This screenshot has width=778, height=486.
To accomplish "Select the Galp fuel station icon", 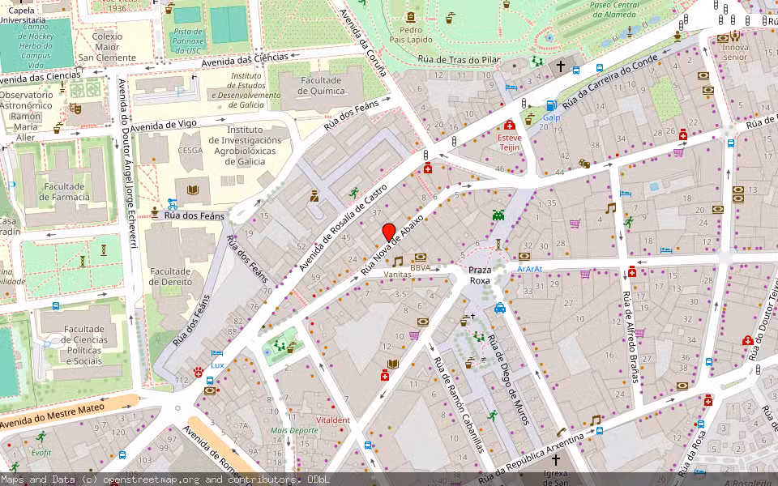I will [551, 105].
